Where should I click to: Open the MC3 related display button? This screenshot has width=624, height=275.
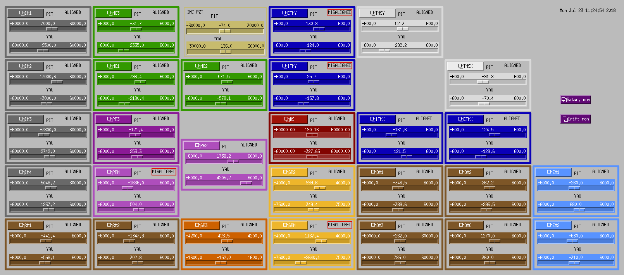(114, 13)
